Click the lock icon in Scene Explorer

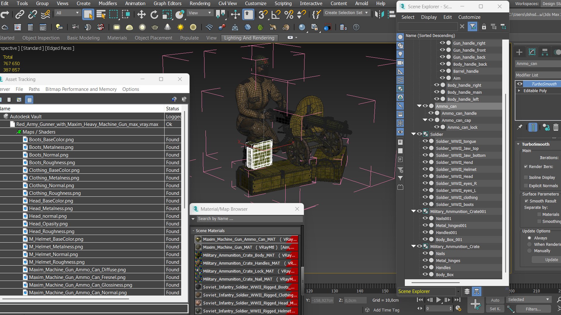484,27
